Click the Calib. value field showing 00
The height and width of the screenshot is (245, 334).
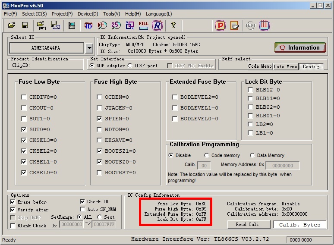tap(204, 166)
